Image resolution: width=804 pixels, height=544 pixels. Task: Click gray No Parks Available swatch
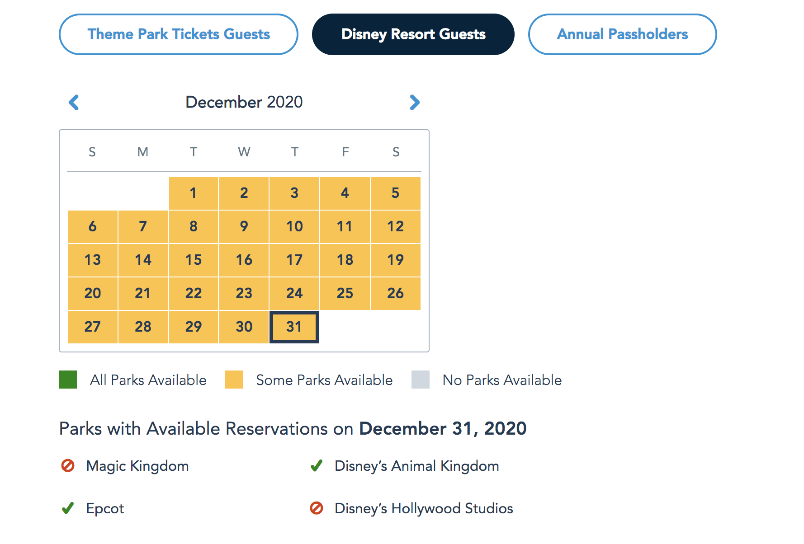(x=421, y=380)
